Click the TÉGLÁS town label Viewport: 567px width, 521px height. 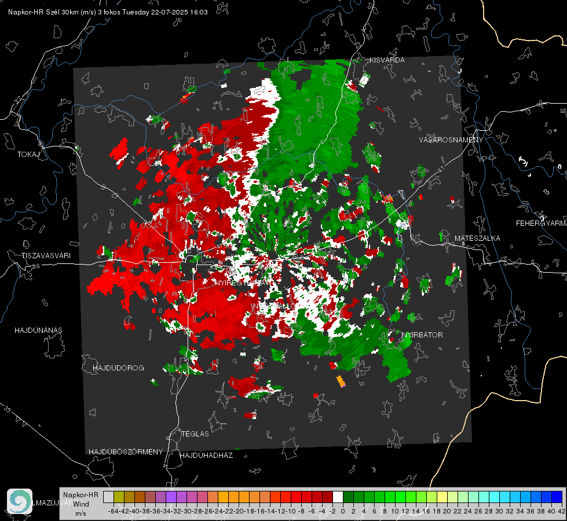coord(195,434)
